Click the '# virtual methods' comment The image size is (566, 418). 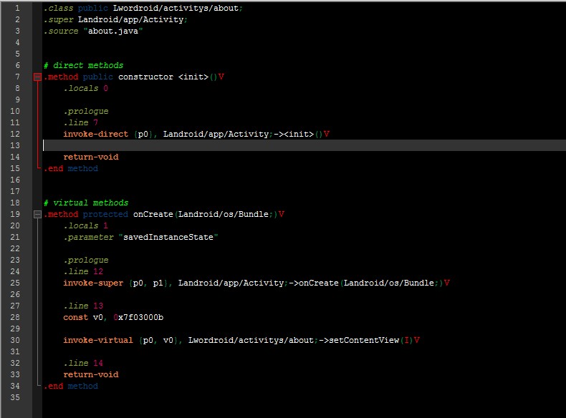point(86,203)
